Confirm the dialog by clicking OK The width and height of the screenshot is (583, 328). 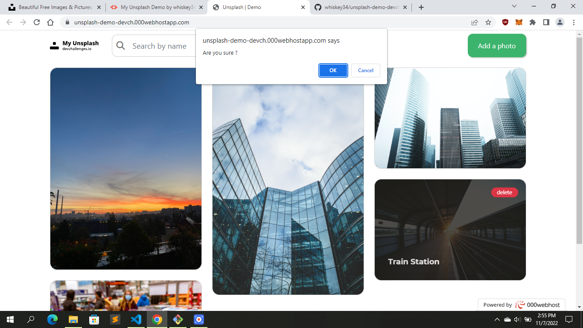(x=333, y=70)
